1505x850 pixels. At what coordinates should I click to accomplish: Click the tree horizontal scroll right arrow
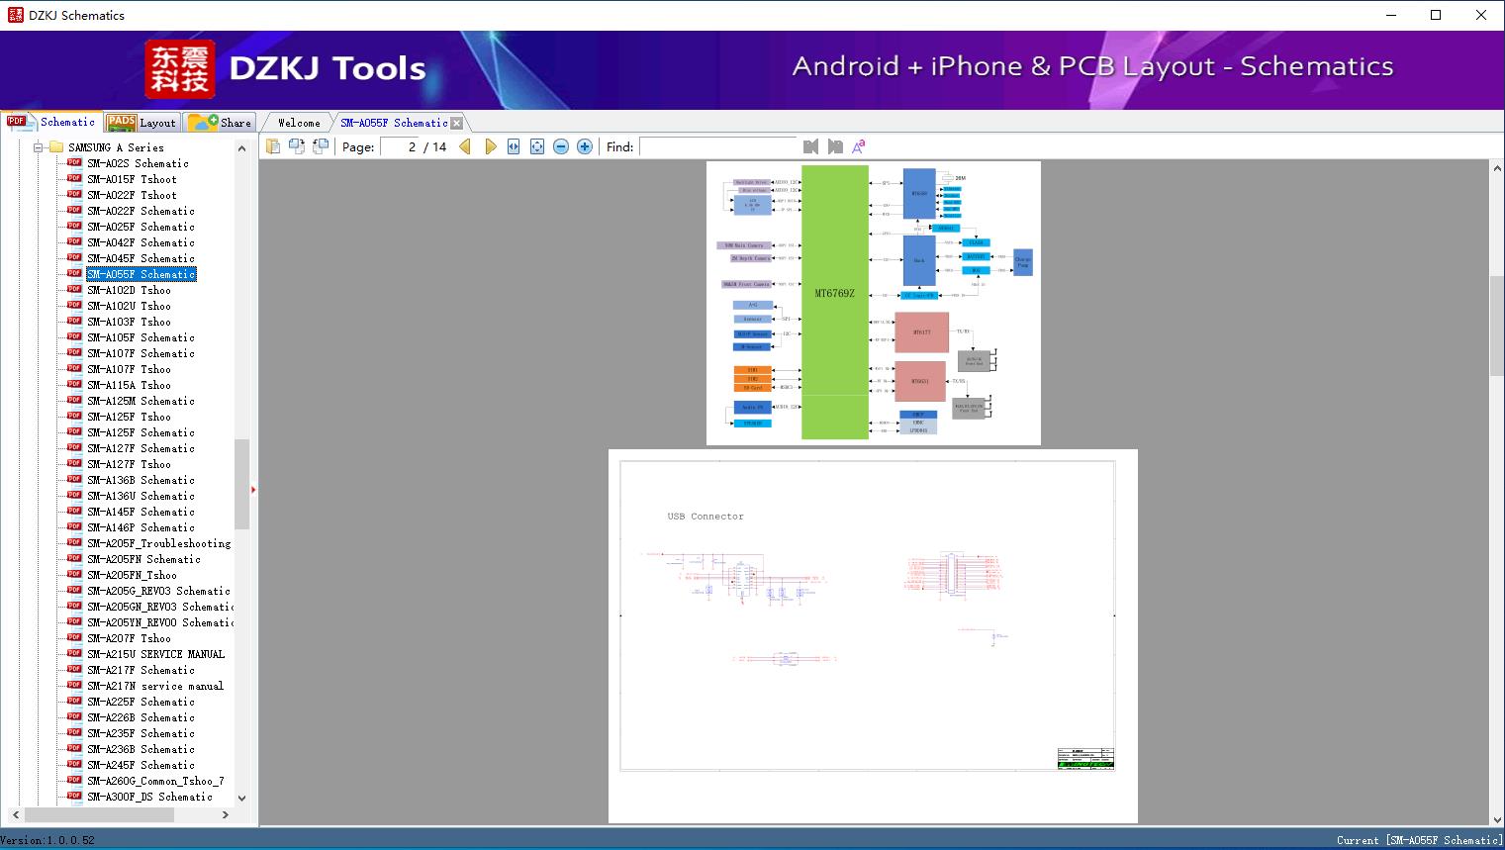[226, 814]
